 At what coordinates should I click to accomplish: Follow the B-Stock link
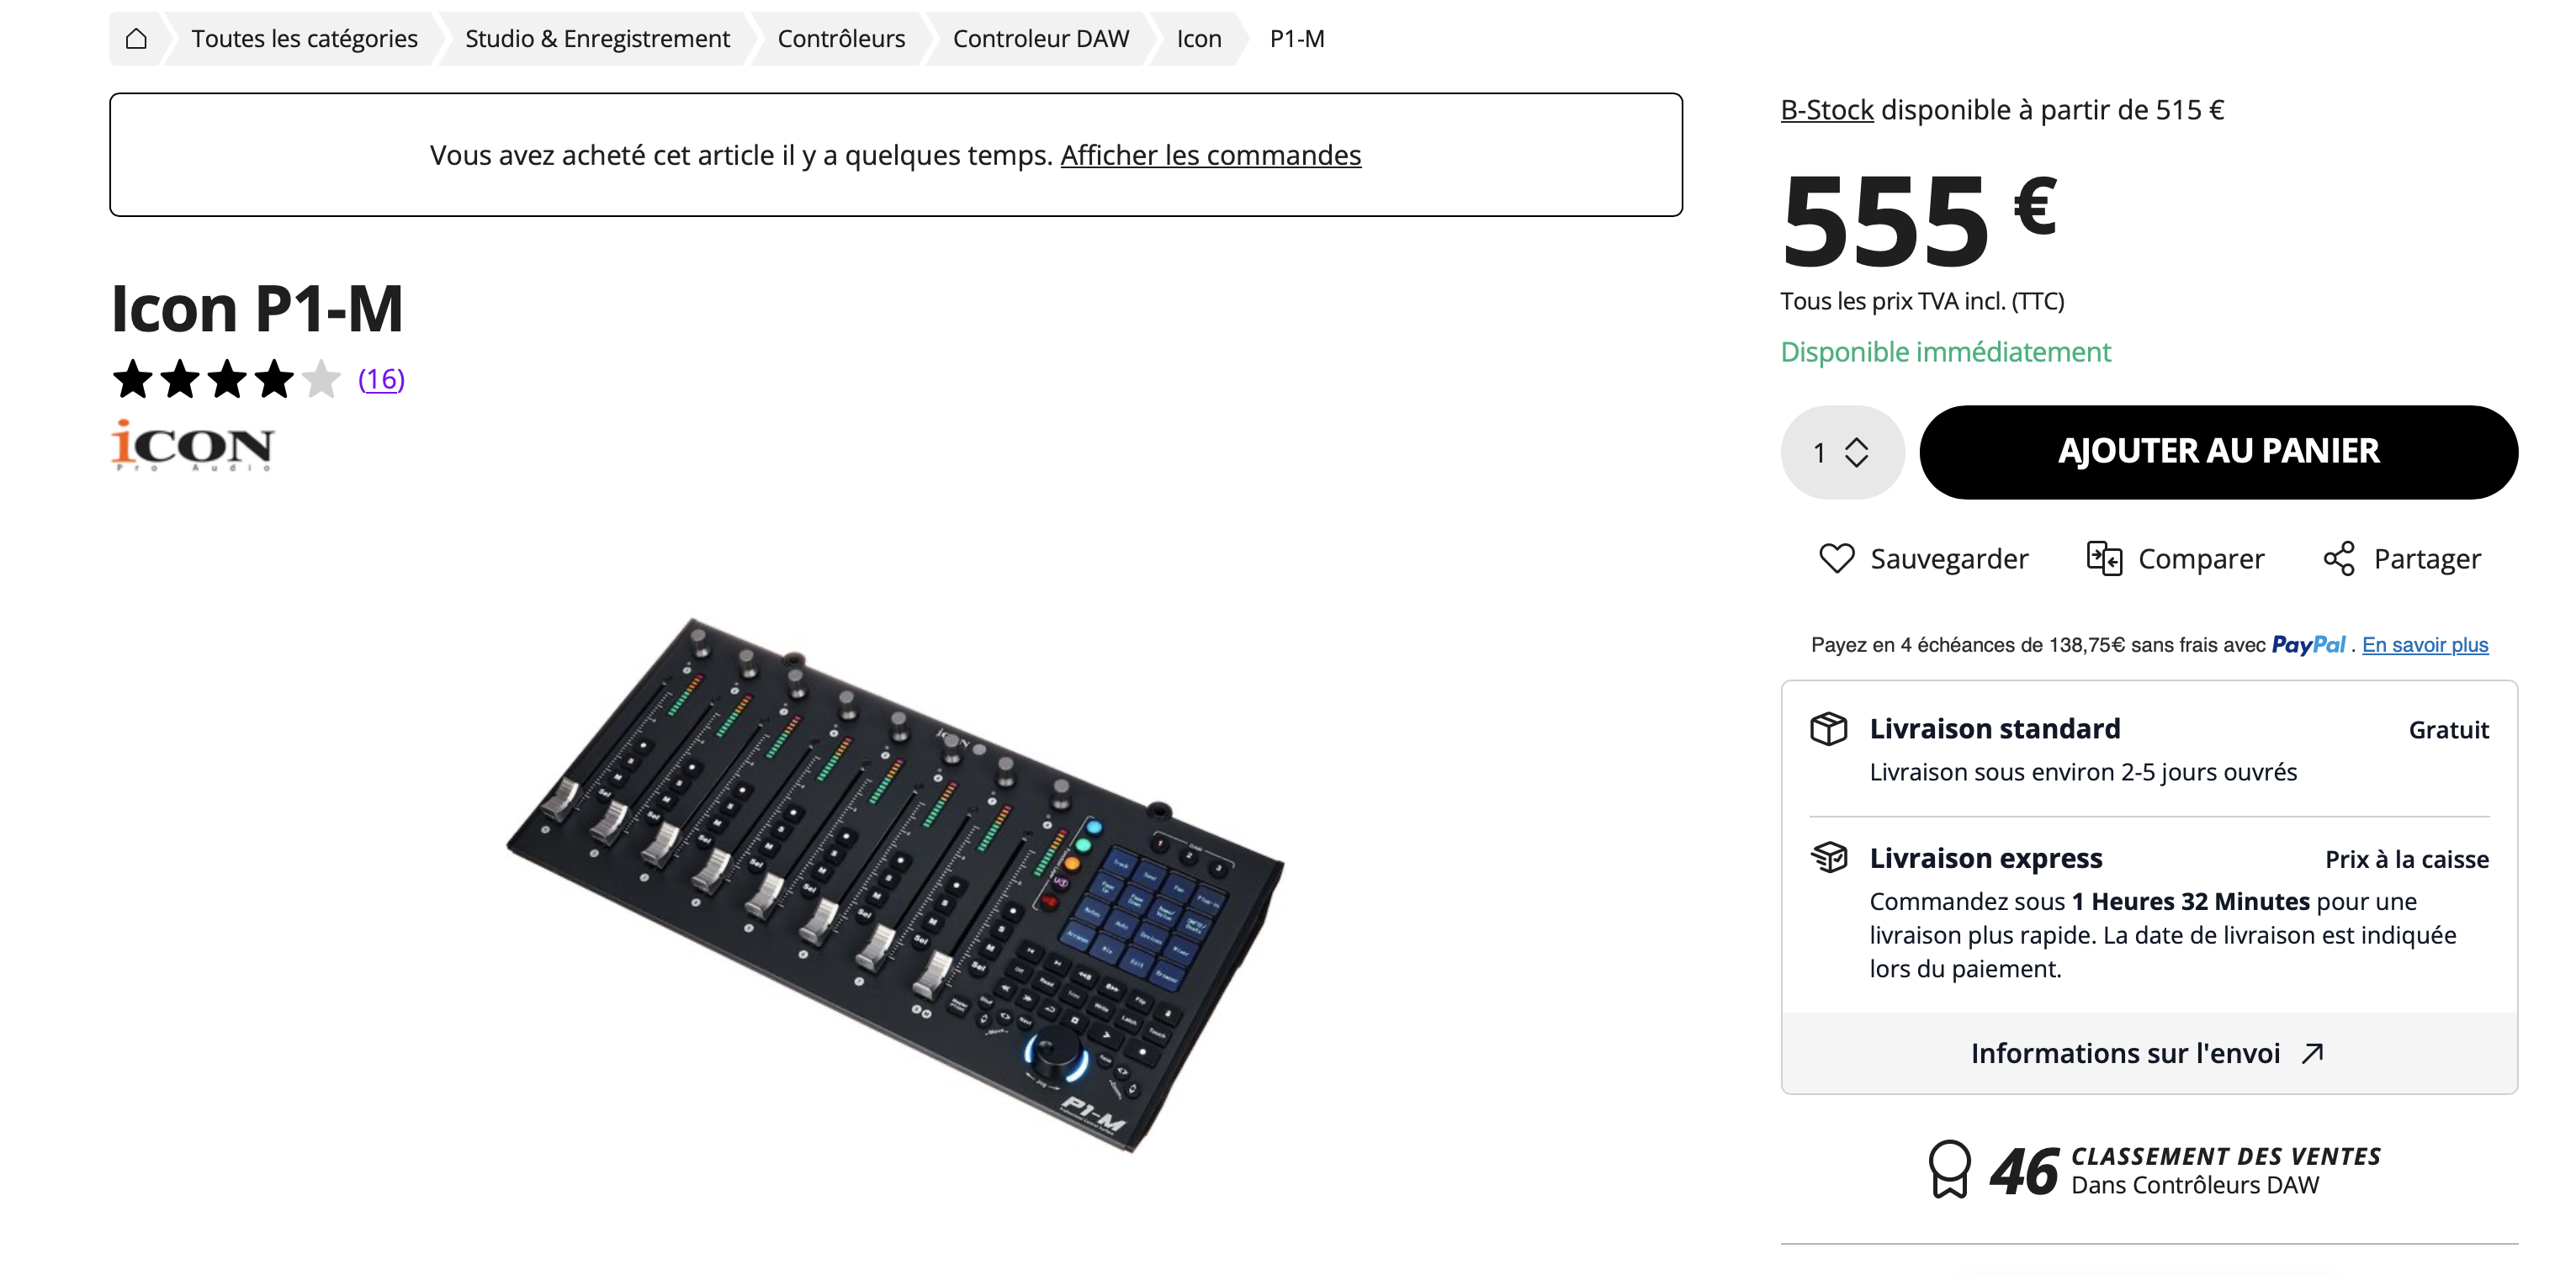1826,110
